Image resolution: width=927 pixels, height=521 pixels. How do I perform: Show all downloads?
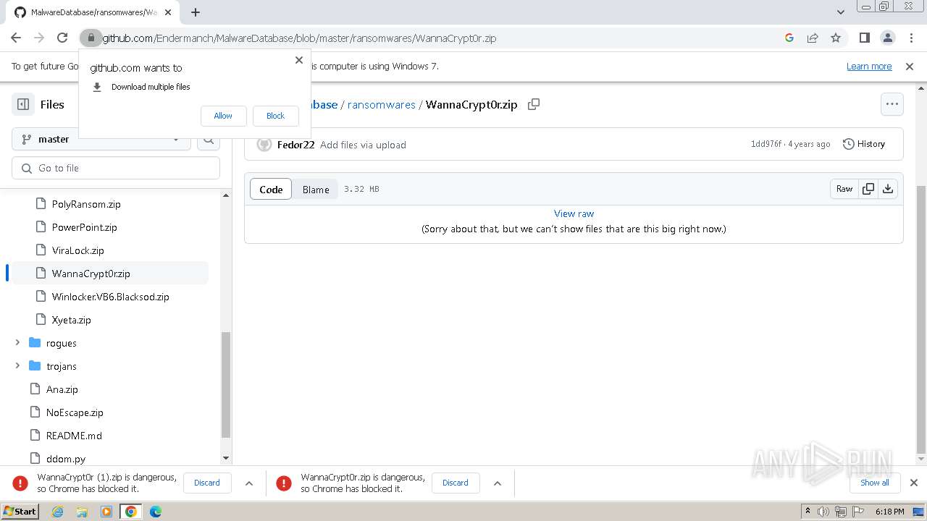click(x=875, y=483)
